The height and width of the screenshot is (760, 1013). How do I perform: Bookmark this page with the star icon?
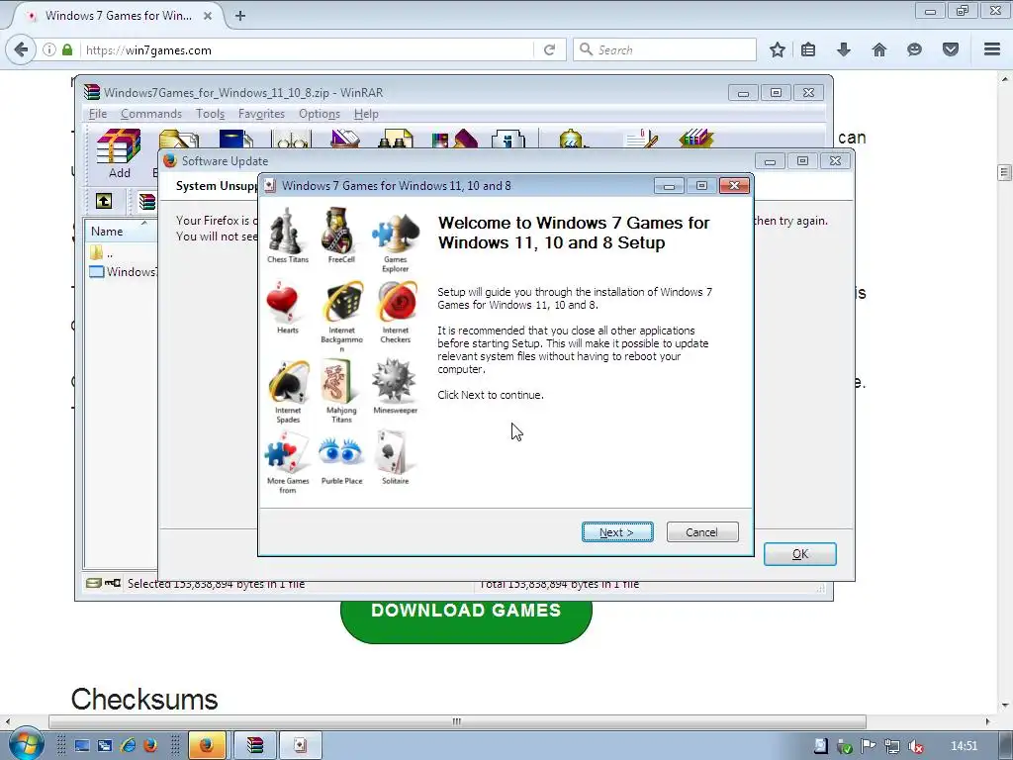pyautogui.click(x=778, y=49)
